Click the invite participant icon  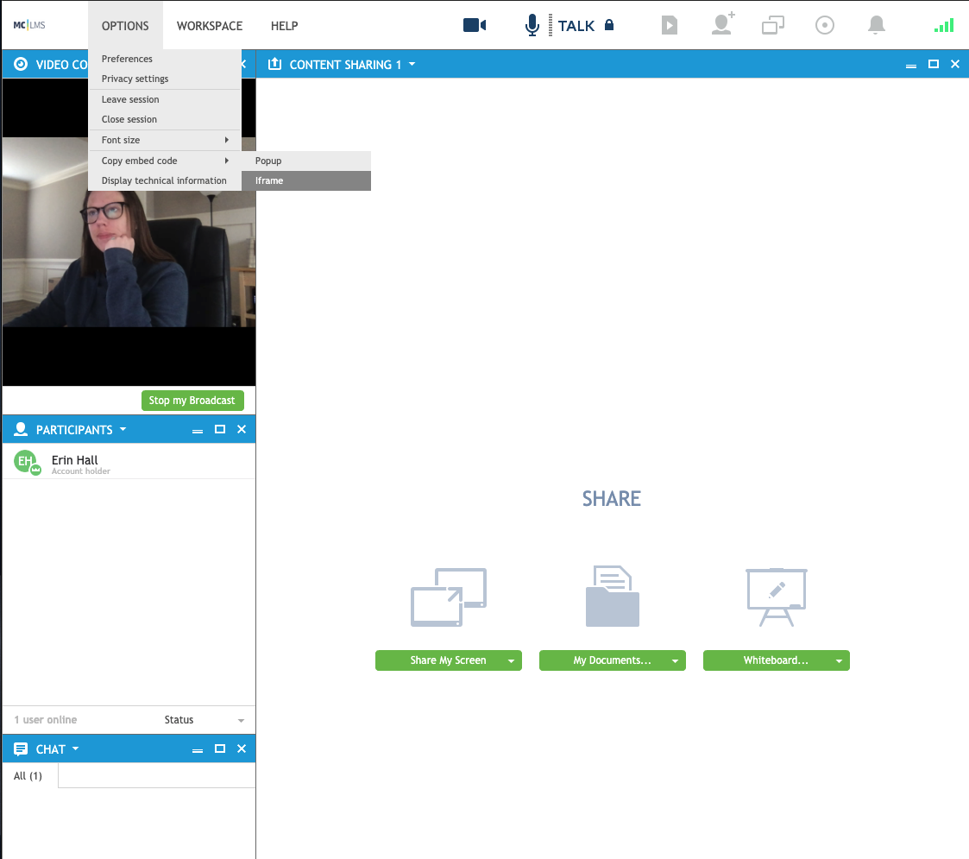coord(722,23)
